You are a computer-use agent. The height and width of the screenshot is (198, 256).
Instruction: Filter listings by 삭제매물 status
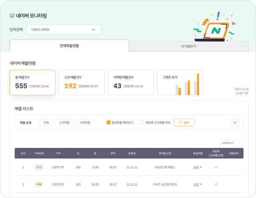coord(85,122)
